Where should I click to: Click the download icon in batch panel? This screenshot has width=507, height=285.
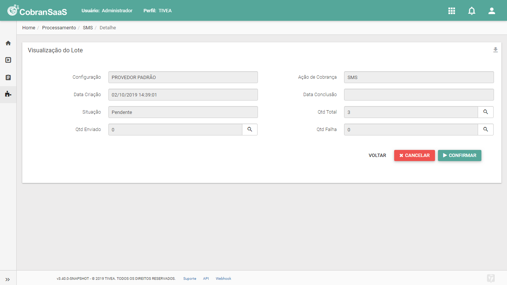coord(495,50)
